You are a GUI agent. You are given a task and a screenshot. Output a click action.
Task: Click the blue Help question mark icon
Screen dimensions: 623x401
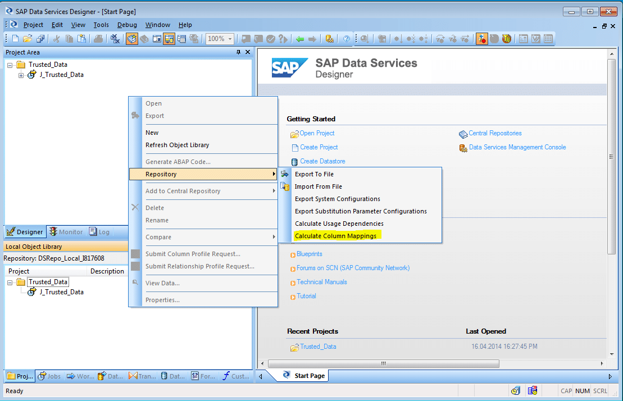pos(347,39)
